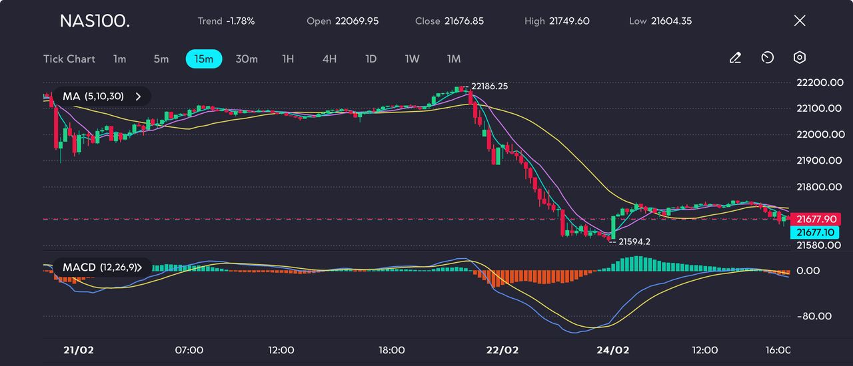Image resolution: width=853 pixels, height=366 pixels.
Task: Click the chart history clock icon
Action: (x=767, y=59)
